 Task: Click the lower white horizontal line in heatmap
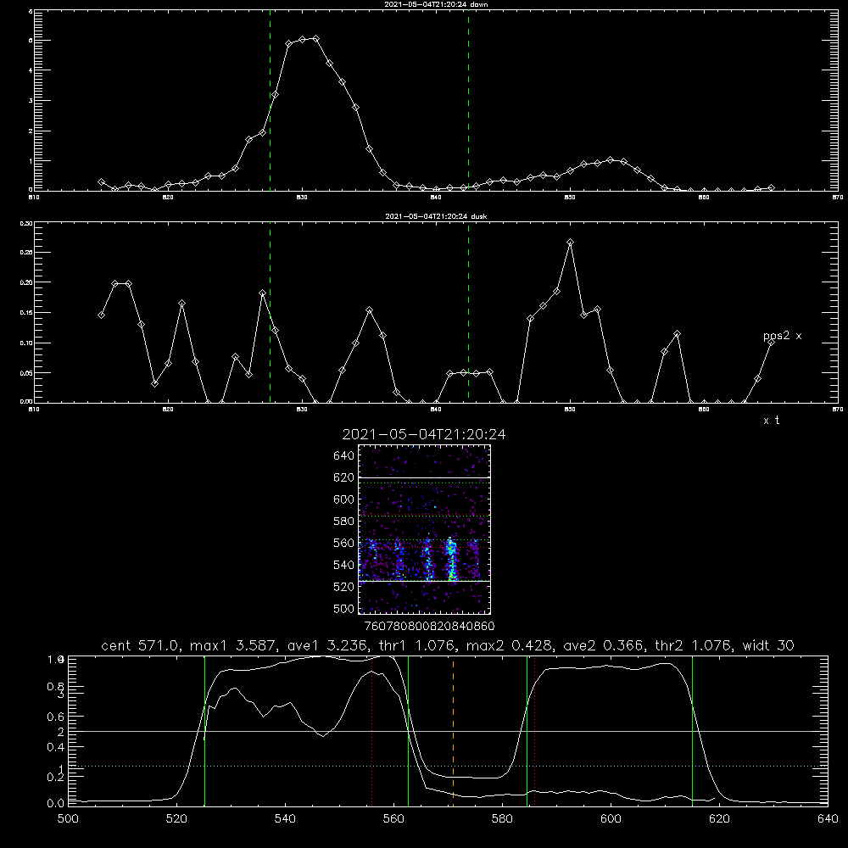tap(425, 582)
